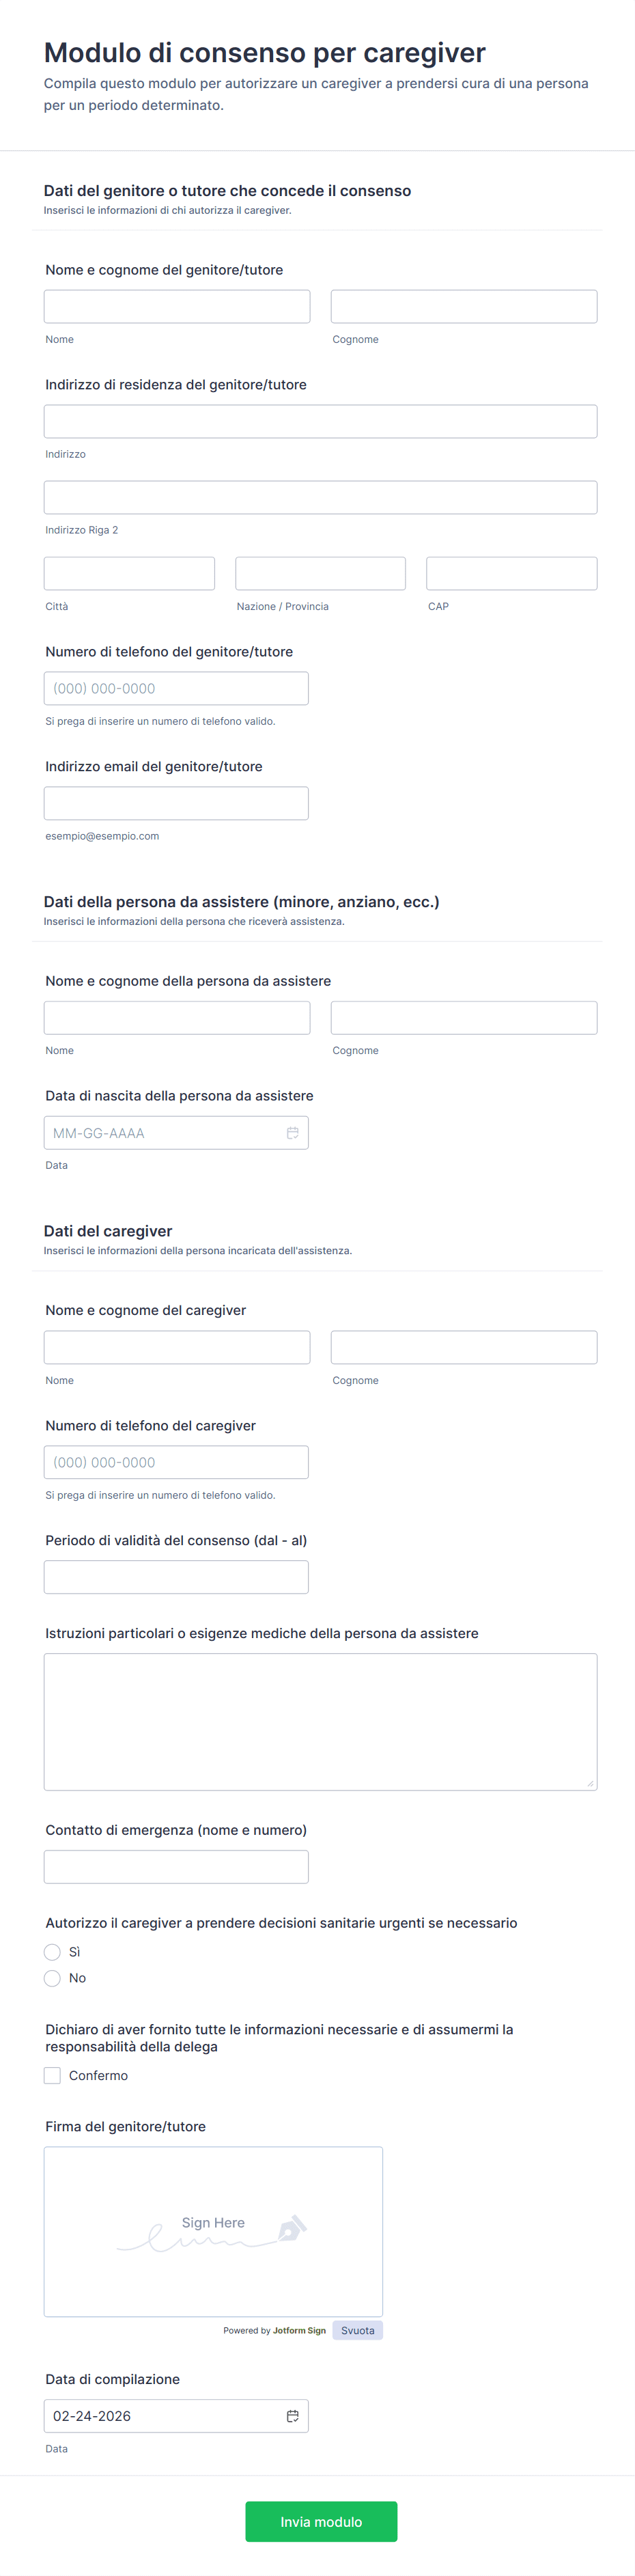The image size is (635, 2576).
Task: Focus the parent's Cognome field
Action: [x=464, y=306]
